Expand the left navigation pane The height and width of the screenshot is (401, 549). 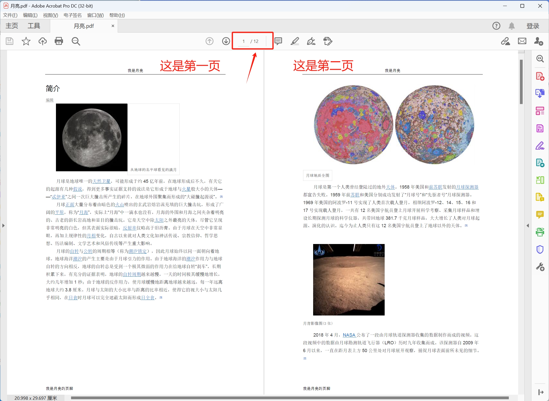(x=3, y=225)
